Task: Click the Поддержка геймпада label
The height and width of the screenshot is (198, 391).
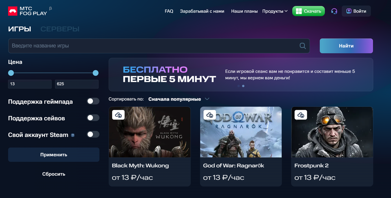Action: [40, 102]
